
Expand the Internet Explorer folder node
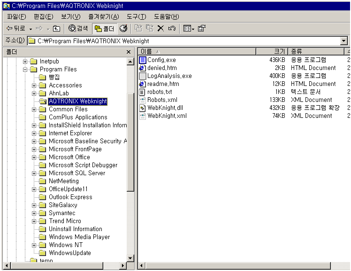pos(34,133)
